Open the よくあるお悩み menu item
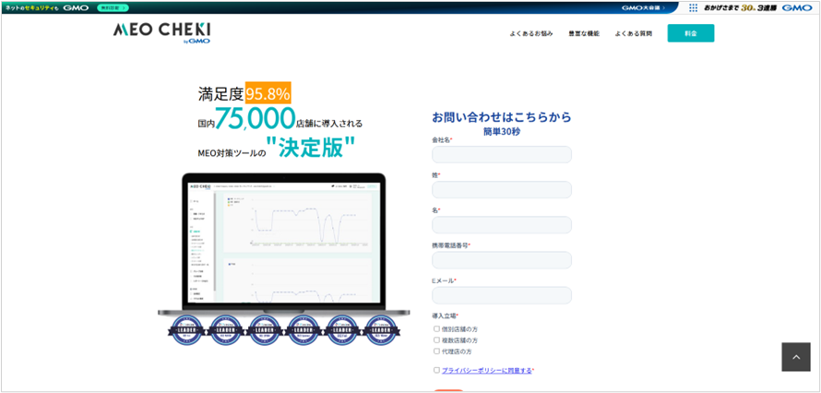Viewport: 821px width, 393px height. tap(531, 33)
